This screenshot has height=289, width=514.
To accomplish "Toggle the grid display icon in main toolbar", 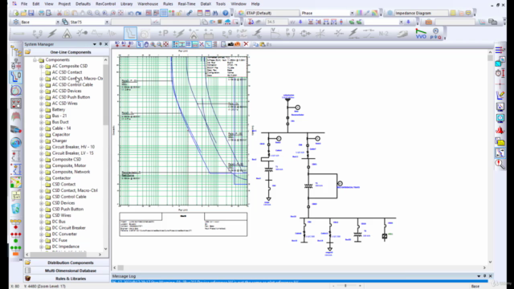I will (x=164, y=13).
